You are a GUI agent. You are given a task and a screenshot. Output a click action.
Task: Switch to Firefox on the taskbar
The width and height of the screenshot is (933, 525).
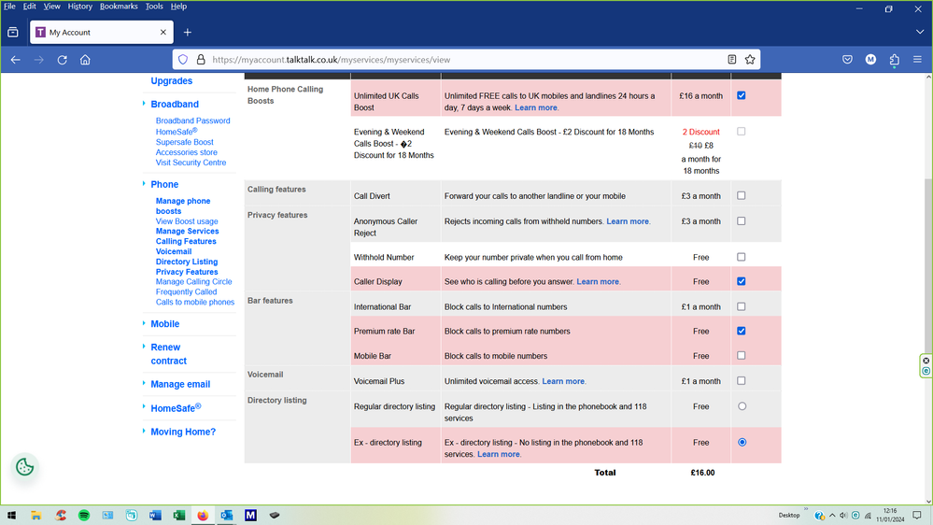203,516
